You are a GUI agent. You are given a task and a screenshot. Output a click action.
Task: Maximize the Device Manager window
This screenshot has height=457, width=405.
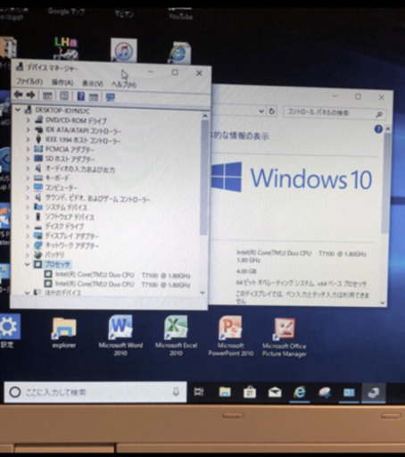(x=175, y=72)
